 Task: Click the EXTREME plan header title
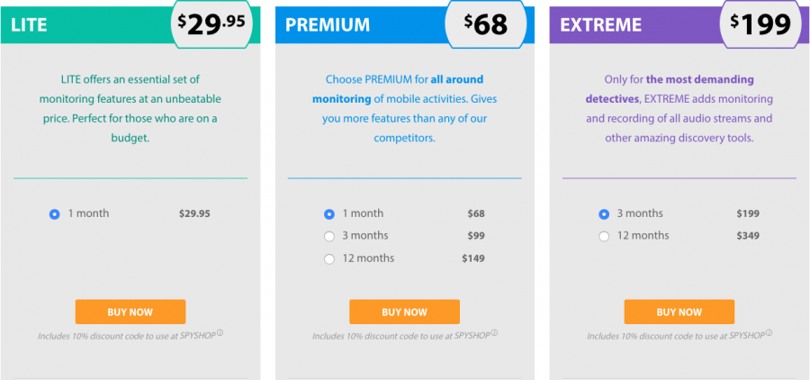click(601, 25)
